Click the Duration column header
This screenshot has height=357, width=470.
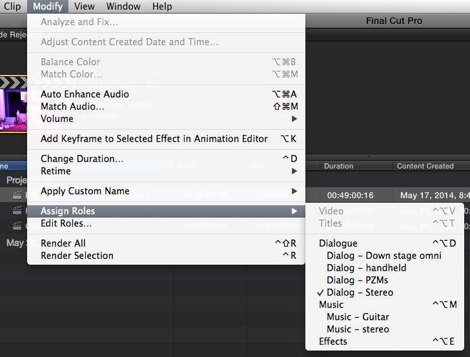click(356, 166)
